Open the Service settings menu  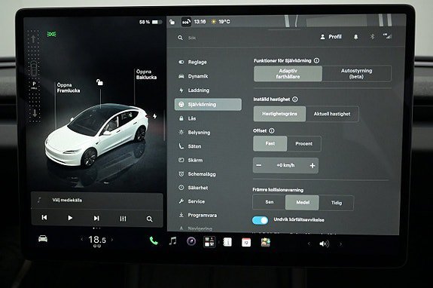pyautogui.click(x=191, y=201)
